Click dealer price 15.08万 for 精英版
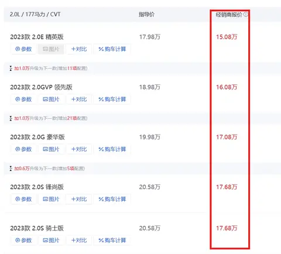This screenshot has height=254, width=281. [x=227, y=37]
